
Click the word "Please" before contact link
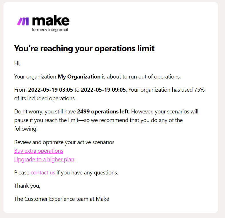22,173
